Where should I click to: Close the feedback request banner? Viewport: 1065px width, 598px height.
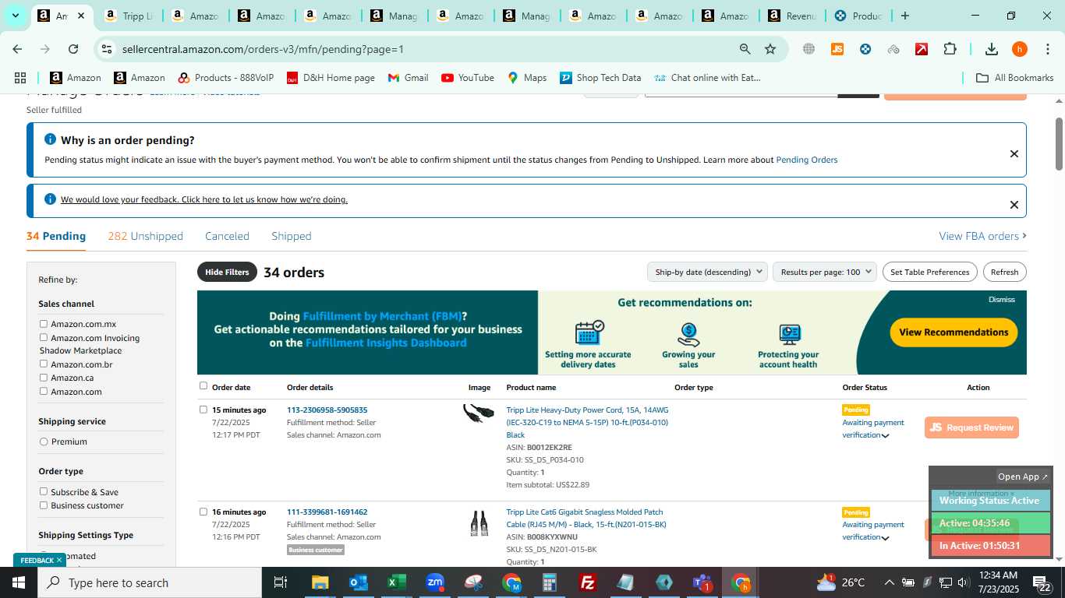coord(1014,205)
